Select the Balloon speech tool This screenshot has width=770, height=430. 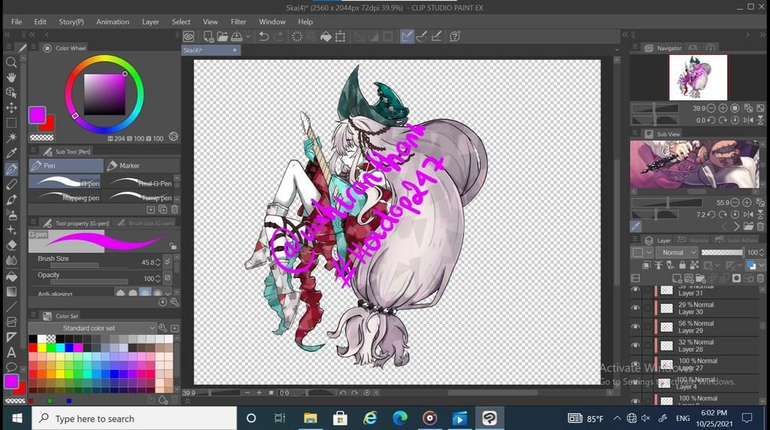pos(11,367)
